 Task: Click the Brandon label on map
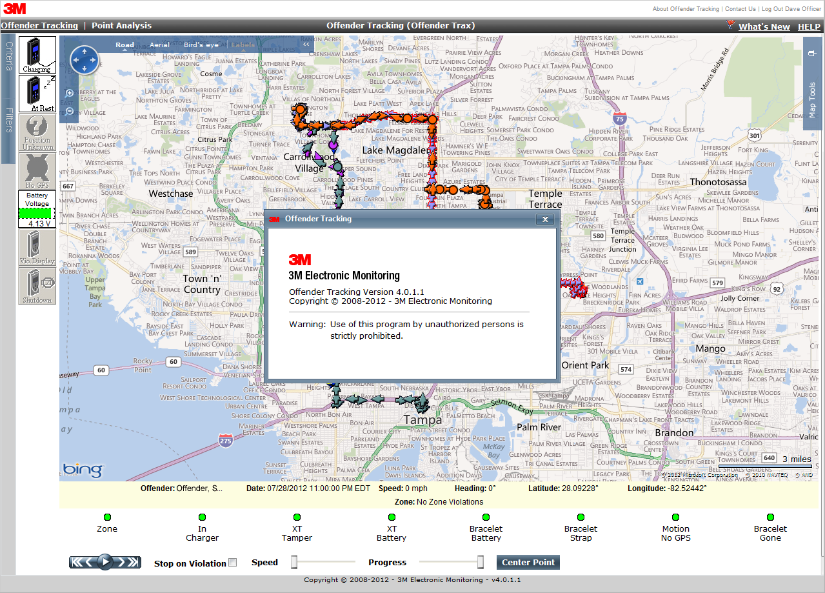[675, 432]
